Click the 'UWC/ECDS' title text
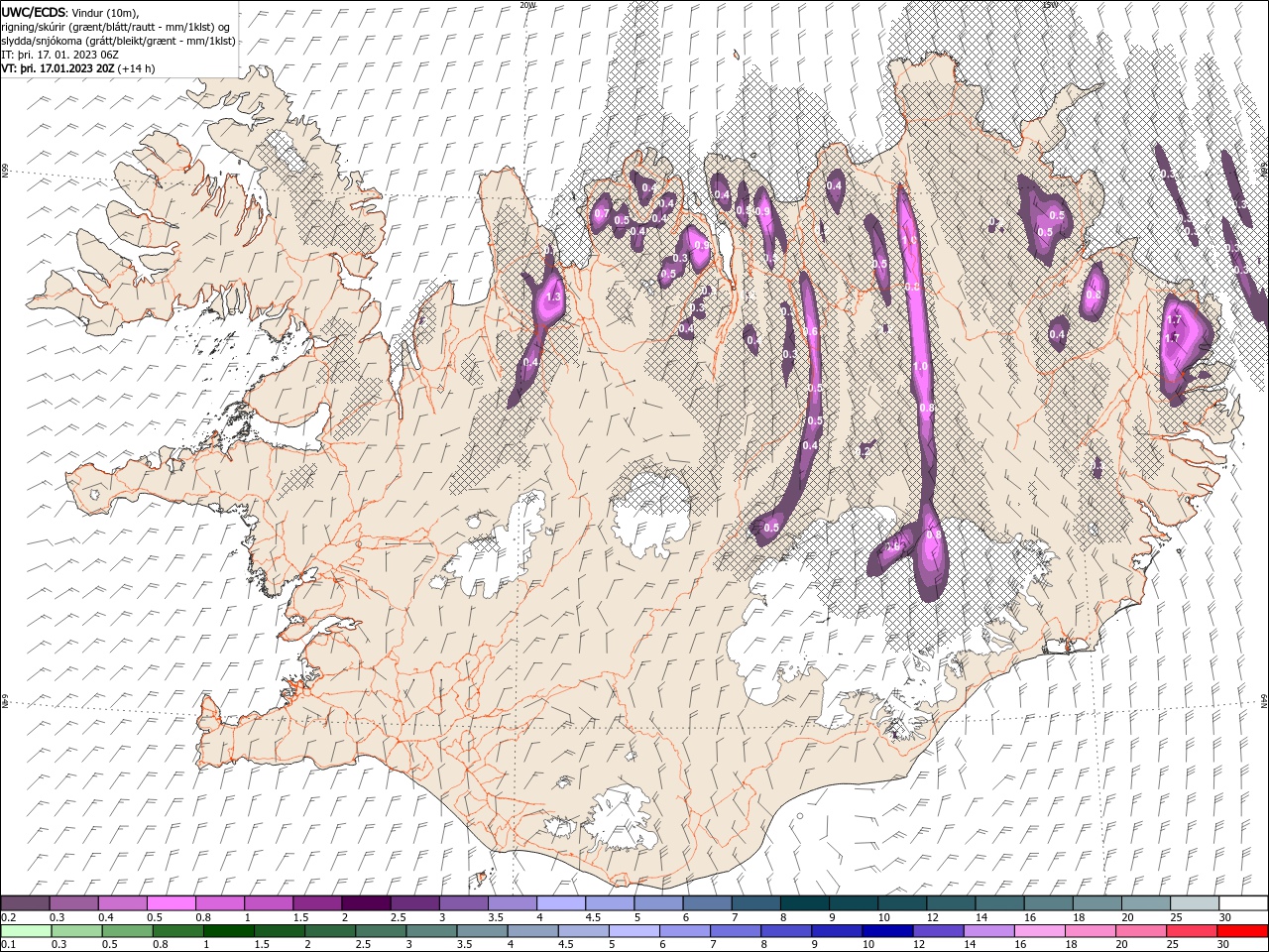 point(34,12)
